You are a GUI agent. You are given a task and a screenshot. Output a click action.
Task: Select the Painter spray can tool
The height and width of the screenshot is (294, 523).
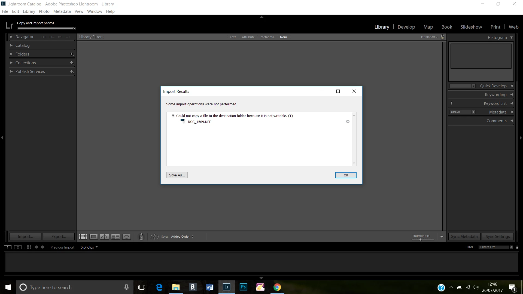pos(141,237)
